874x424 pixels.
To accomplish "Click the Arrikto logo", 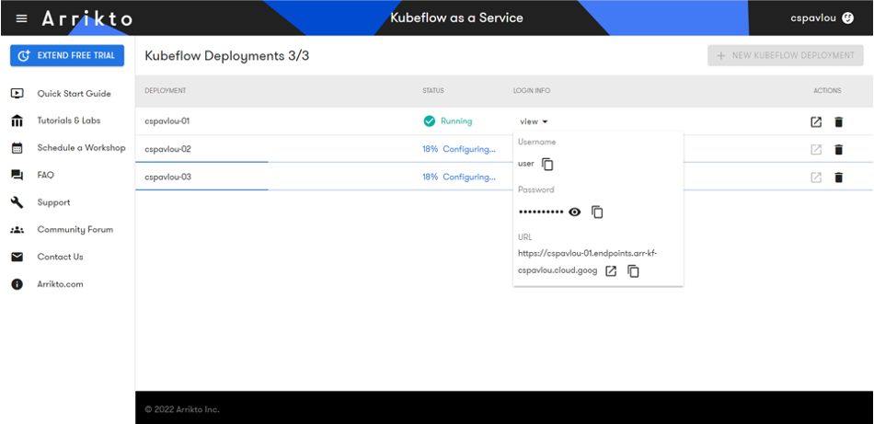I will 87,18.
